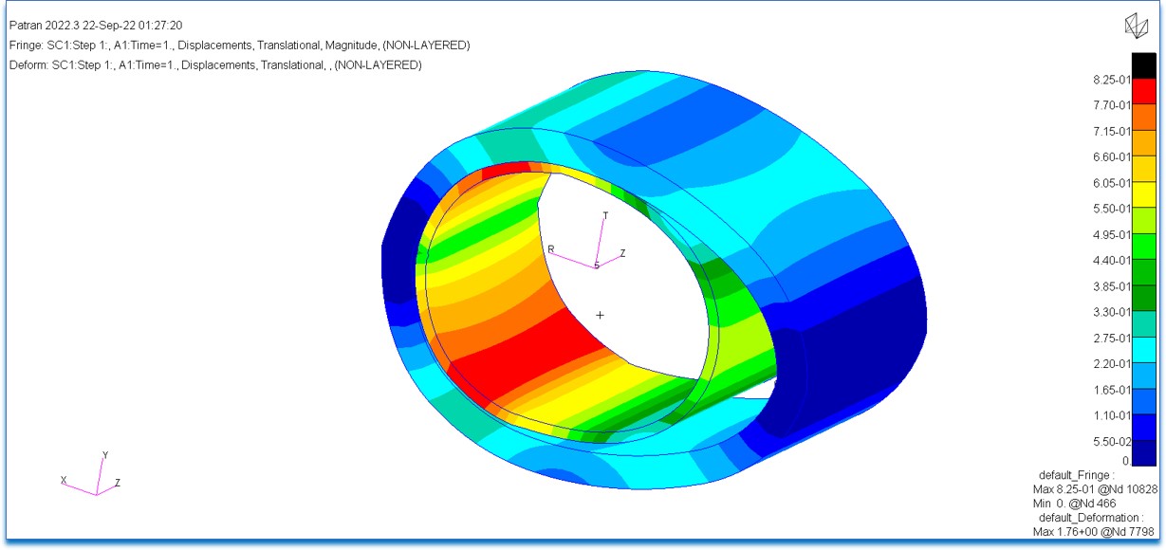Click the Fringe result title text
Screen dimensions: 1166x550
[239, 46]
